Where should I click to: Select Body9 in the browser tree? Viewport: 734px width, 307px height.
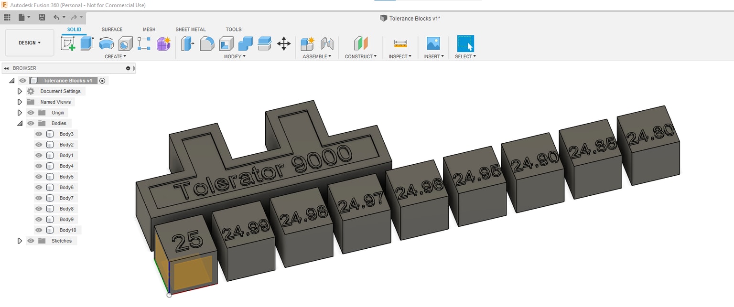point(66,220)
